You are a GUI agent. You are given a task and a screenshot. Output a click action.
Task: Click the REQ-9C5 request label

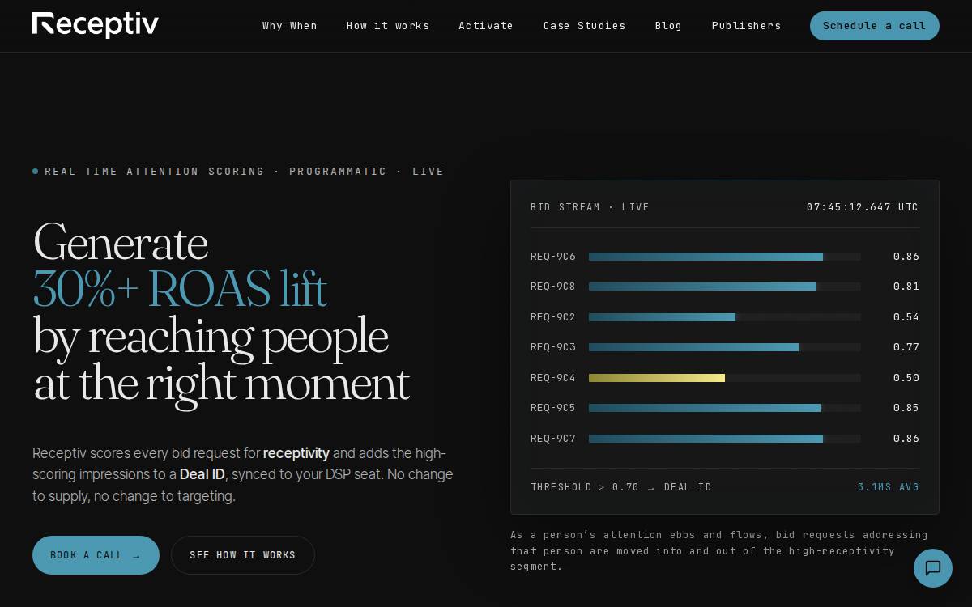coord(553,408)
